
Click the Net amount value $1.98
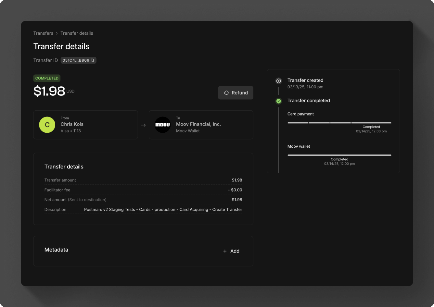237,200
